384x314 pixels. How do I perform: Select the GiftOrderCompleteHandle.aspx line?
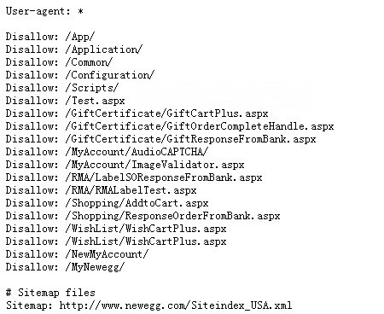tap(170, 126)
